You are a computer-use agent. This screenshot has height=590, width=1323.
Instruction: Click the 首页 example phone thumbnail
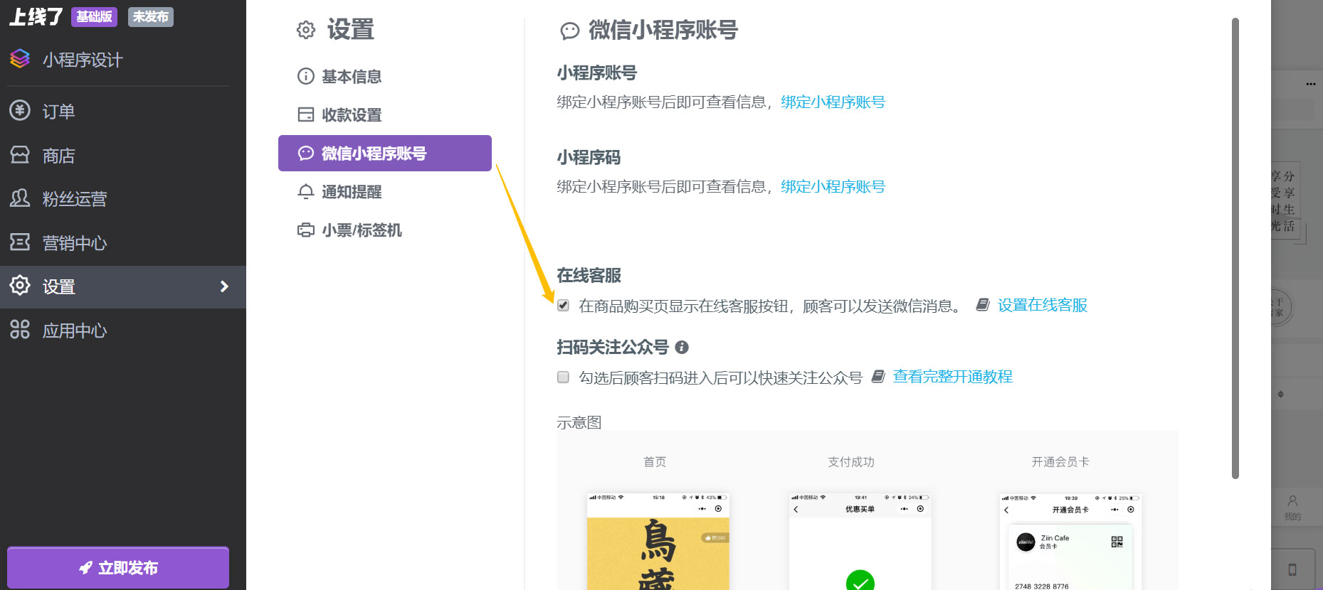point(658,541)
